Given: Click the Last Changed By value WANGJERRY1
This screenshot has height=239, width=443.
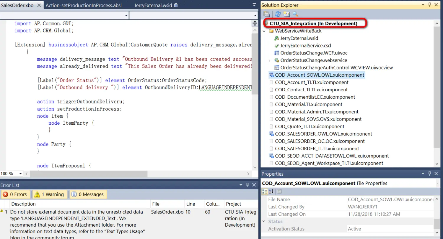Looking at the screenshot, I should [x=363, y=207].
